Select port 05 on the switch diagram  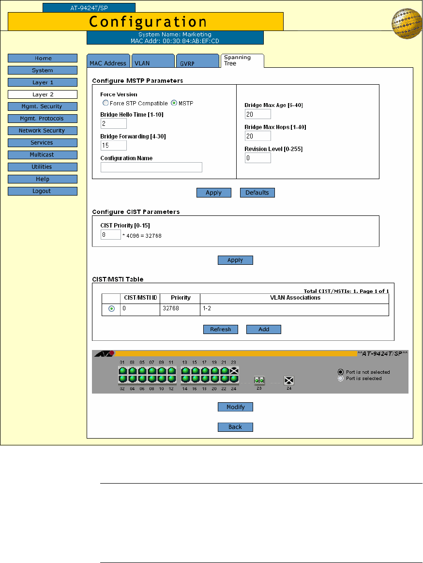tap(142, 370)
